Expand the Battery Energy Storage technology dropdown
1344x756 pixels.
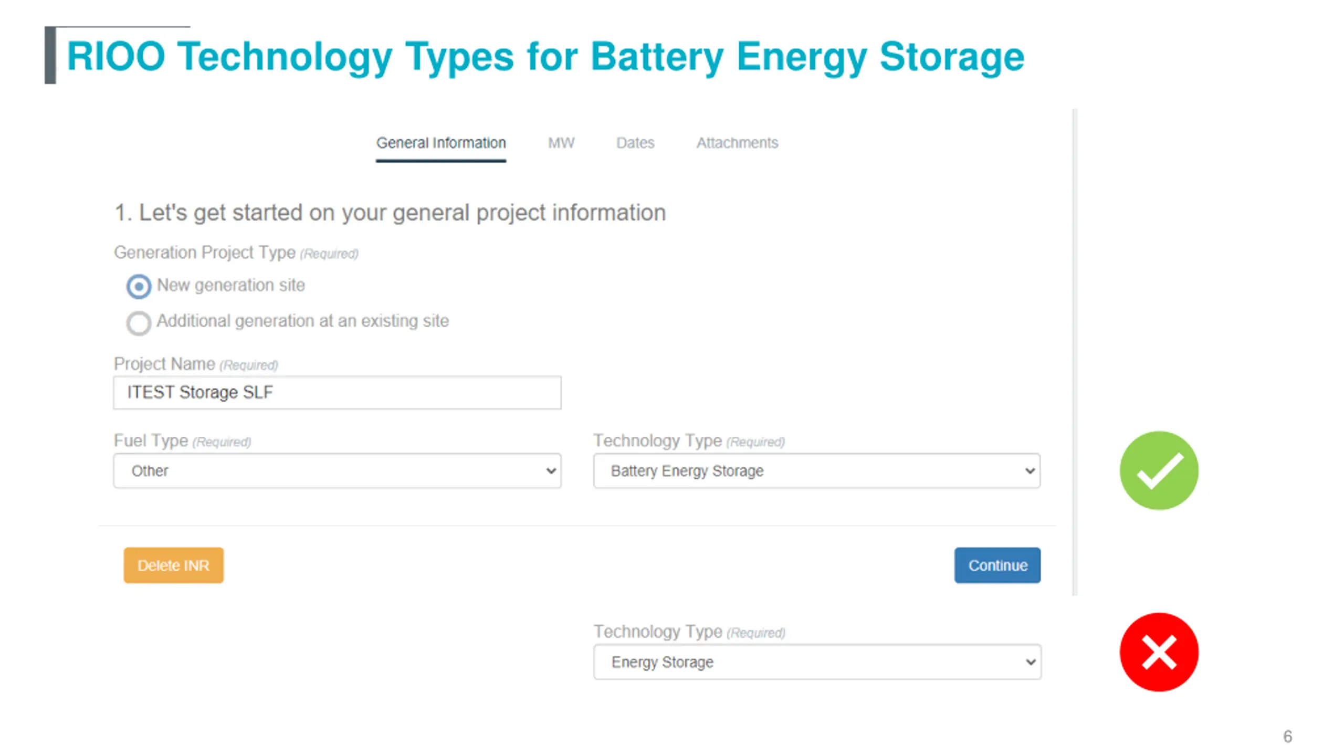coord(816,471)
